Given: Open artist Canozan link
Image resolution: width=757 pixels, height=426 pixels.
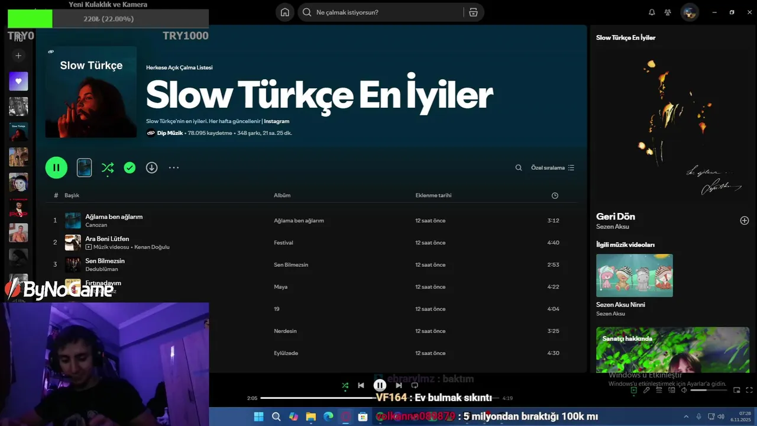Looking at the screenshot, I should (96, 225).
